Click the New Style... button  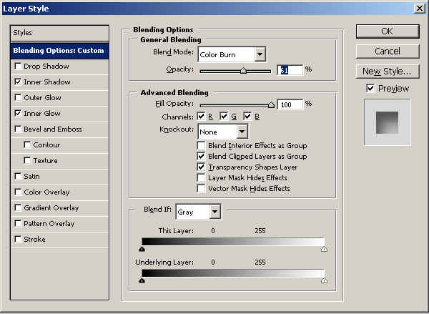[x=388, y=72]
